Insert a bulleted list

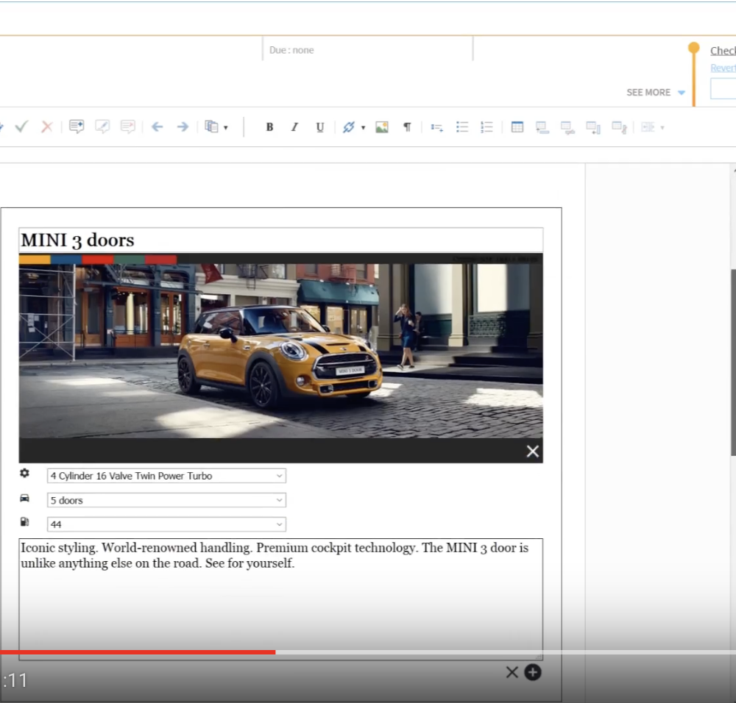click(x=462, y=127)
